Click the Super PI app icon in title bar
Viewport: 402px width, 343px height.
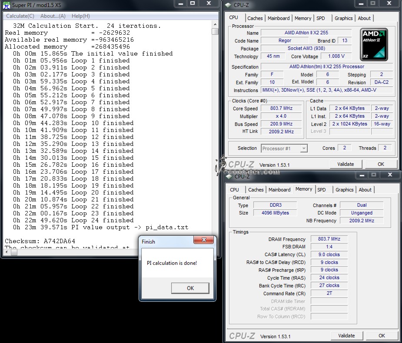(7, 5)
